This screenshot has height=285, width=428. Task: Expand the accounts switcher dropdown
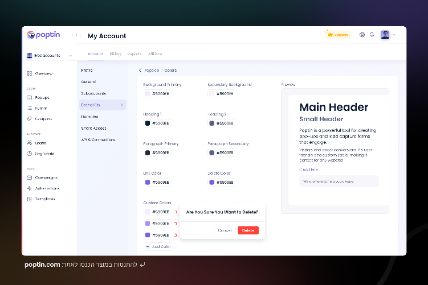pos(70,56)
